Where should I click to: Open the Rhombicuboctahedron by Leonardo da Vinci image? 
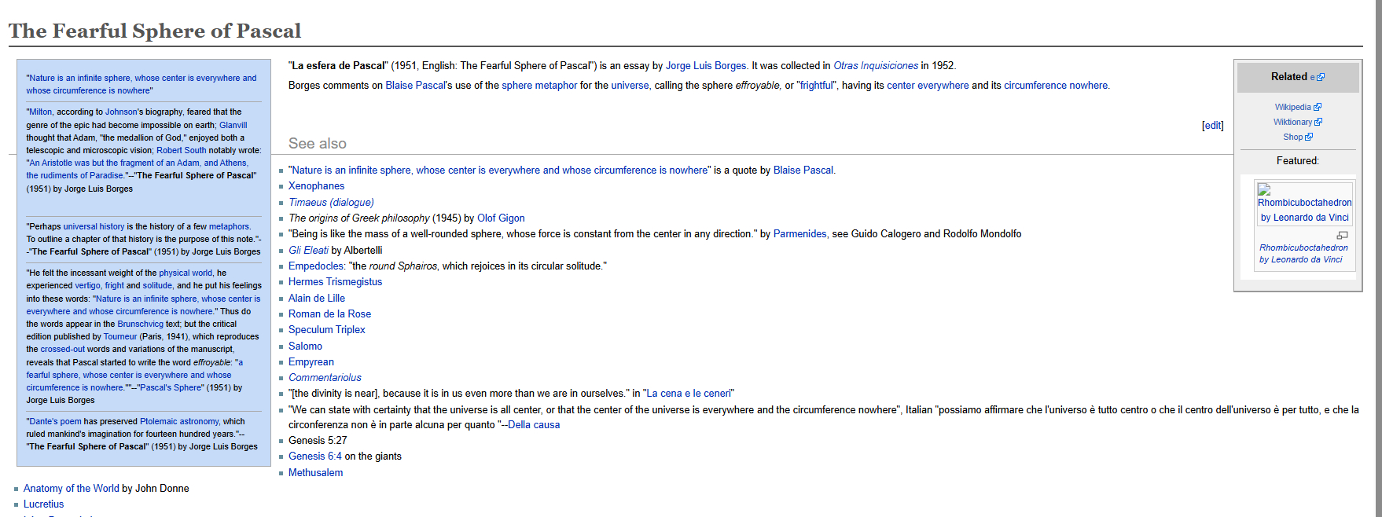[1304, 210]
